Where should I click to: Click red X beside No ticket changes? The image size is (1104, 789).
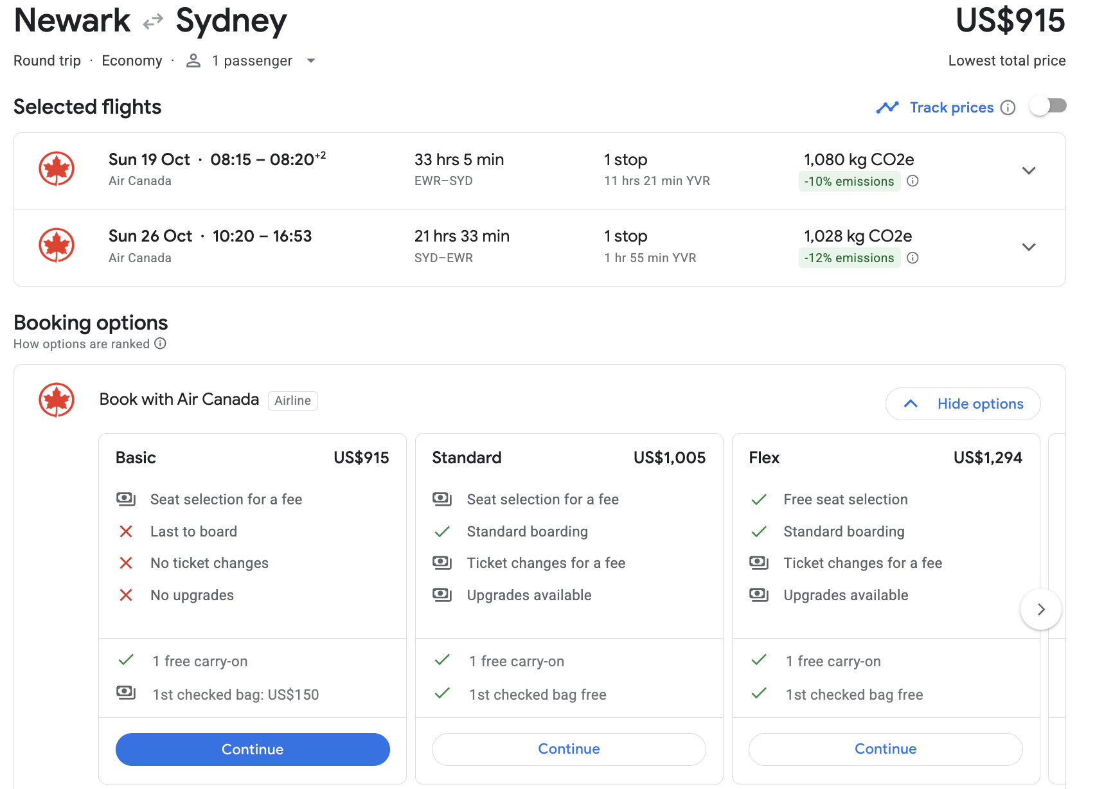coord(126,563)
